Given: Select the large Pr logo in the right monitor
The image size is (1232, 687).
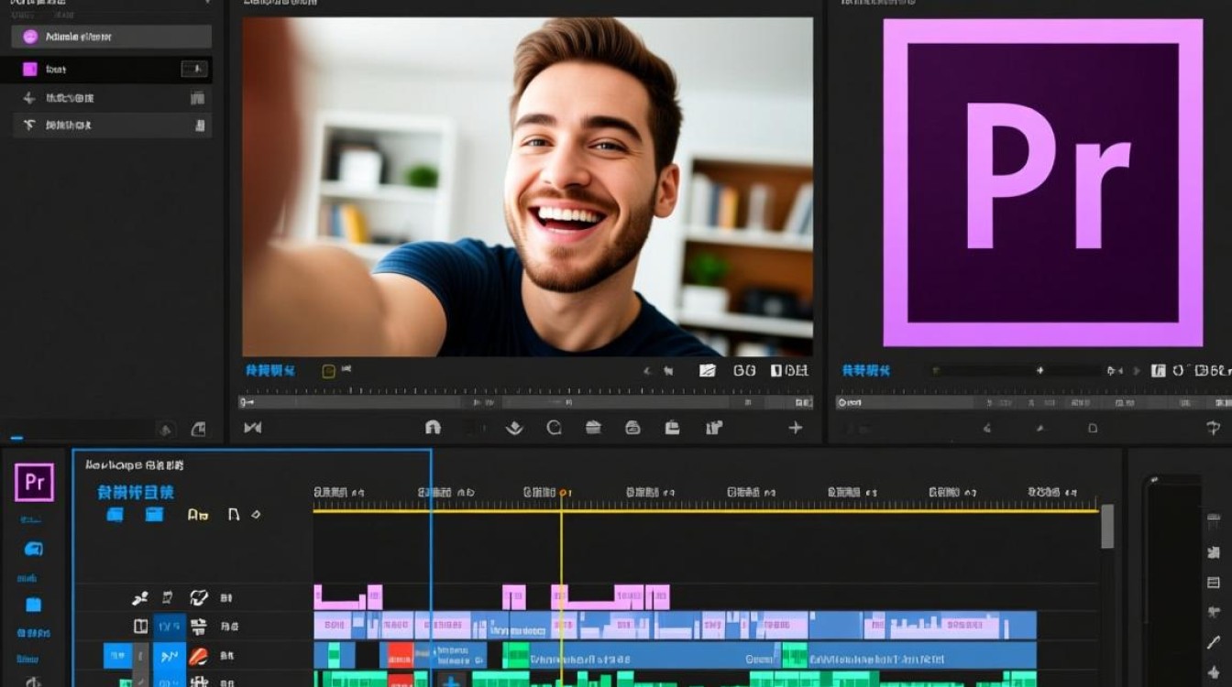Looking at the screenshot, I should [1042, 183].
